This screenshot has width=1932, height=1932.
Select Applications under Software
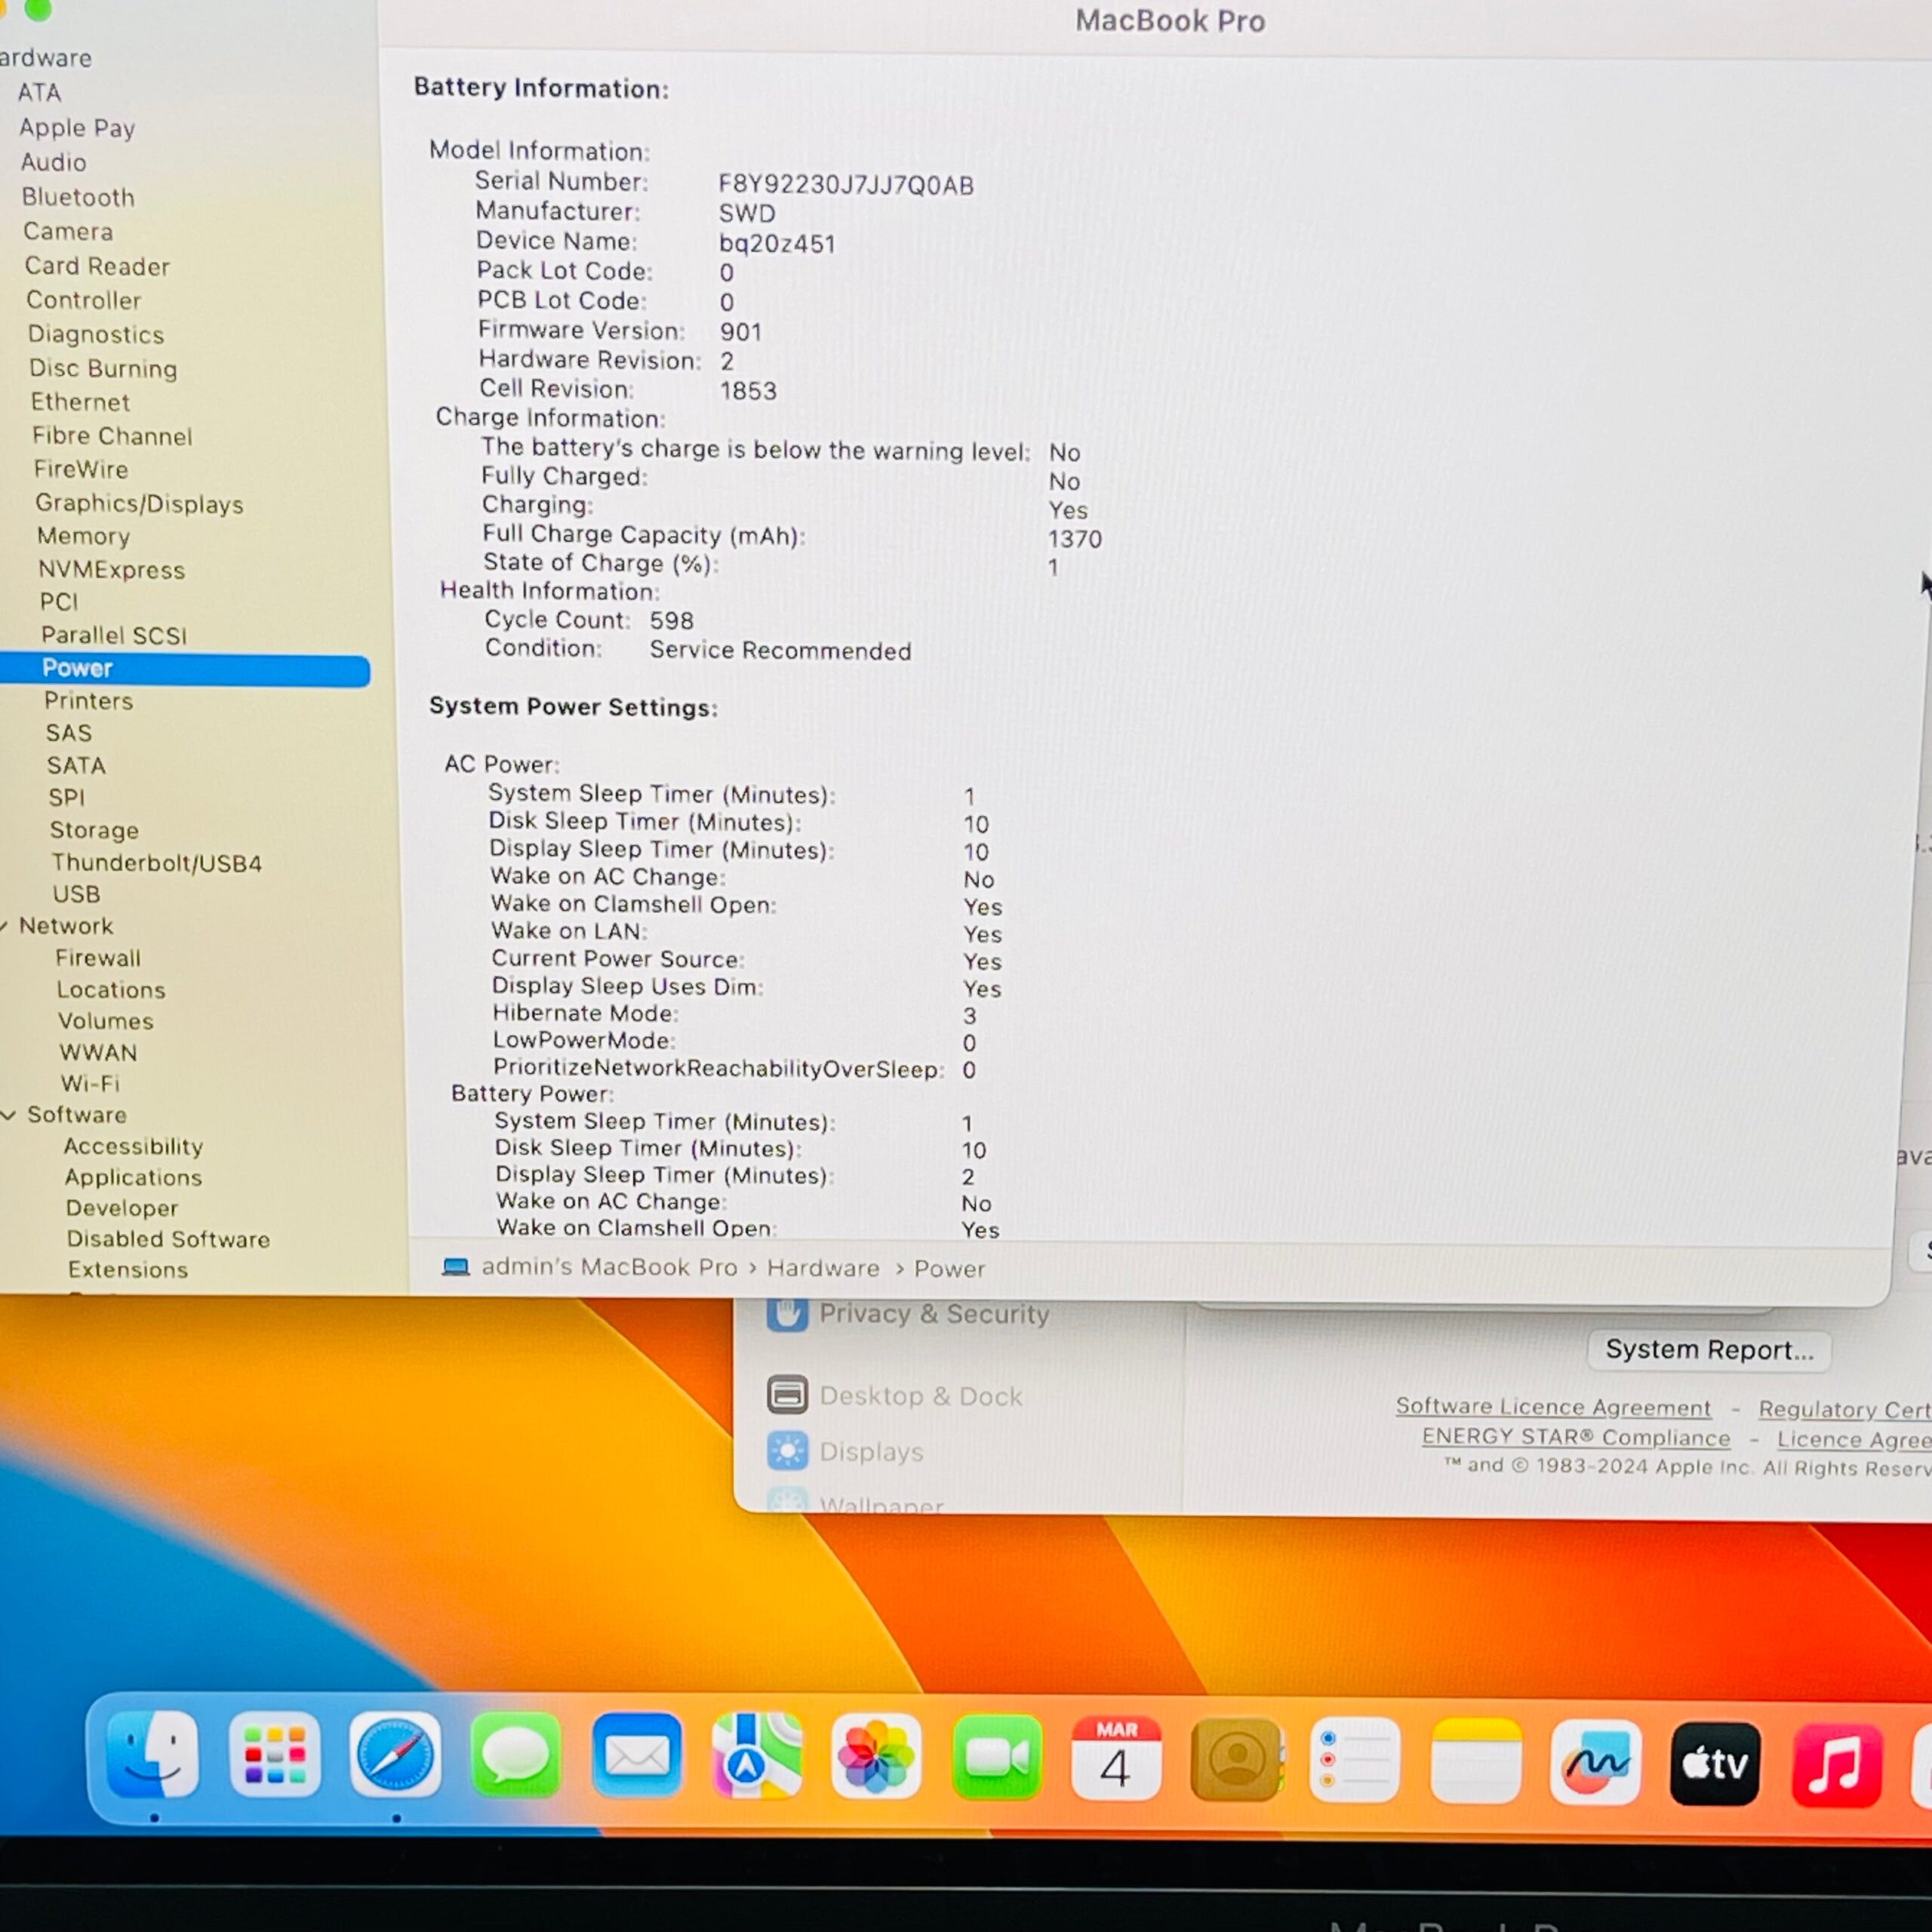pyautogui.click(x=133, y=1177)
